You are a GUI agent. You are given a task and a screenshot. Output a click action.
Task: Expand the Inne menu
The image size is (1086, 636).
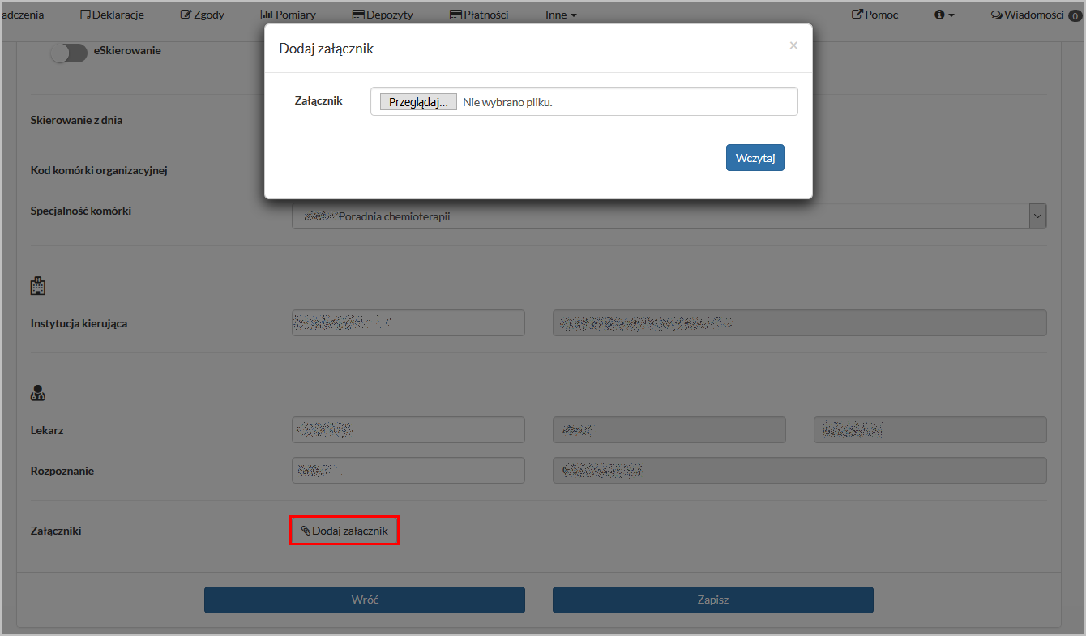(x=561, y=15)
